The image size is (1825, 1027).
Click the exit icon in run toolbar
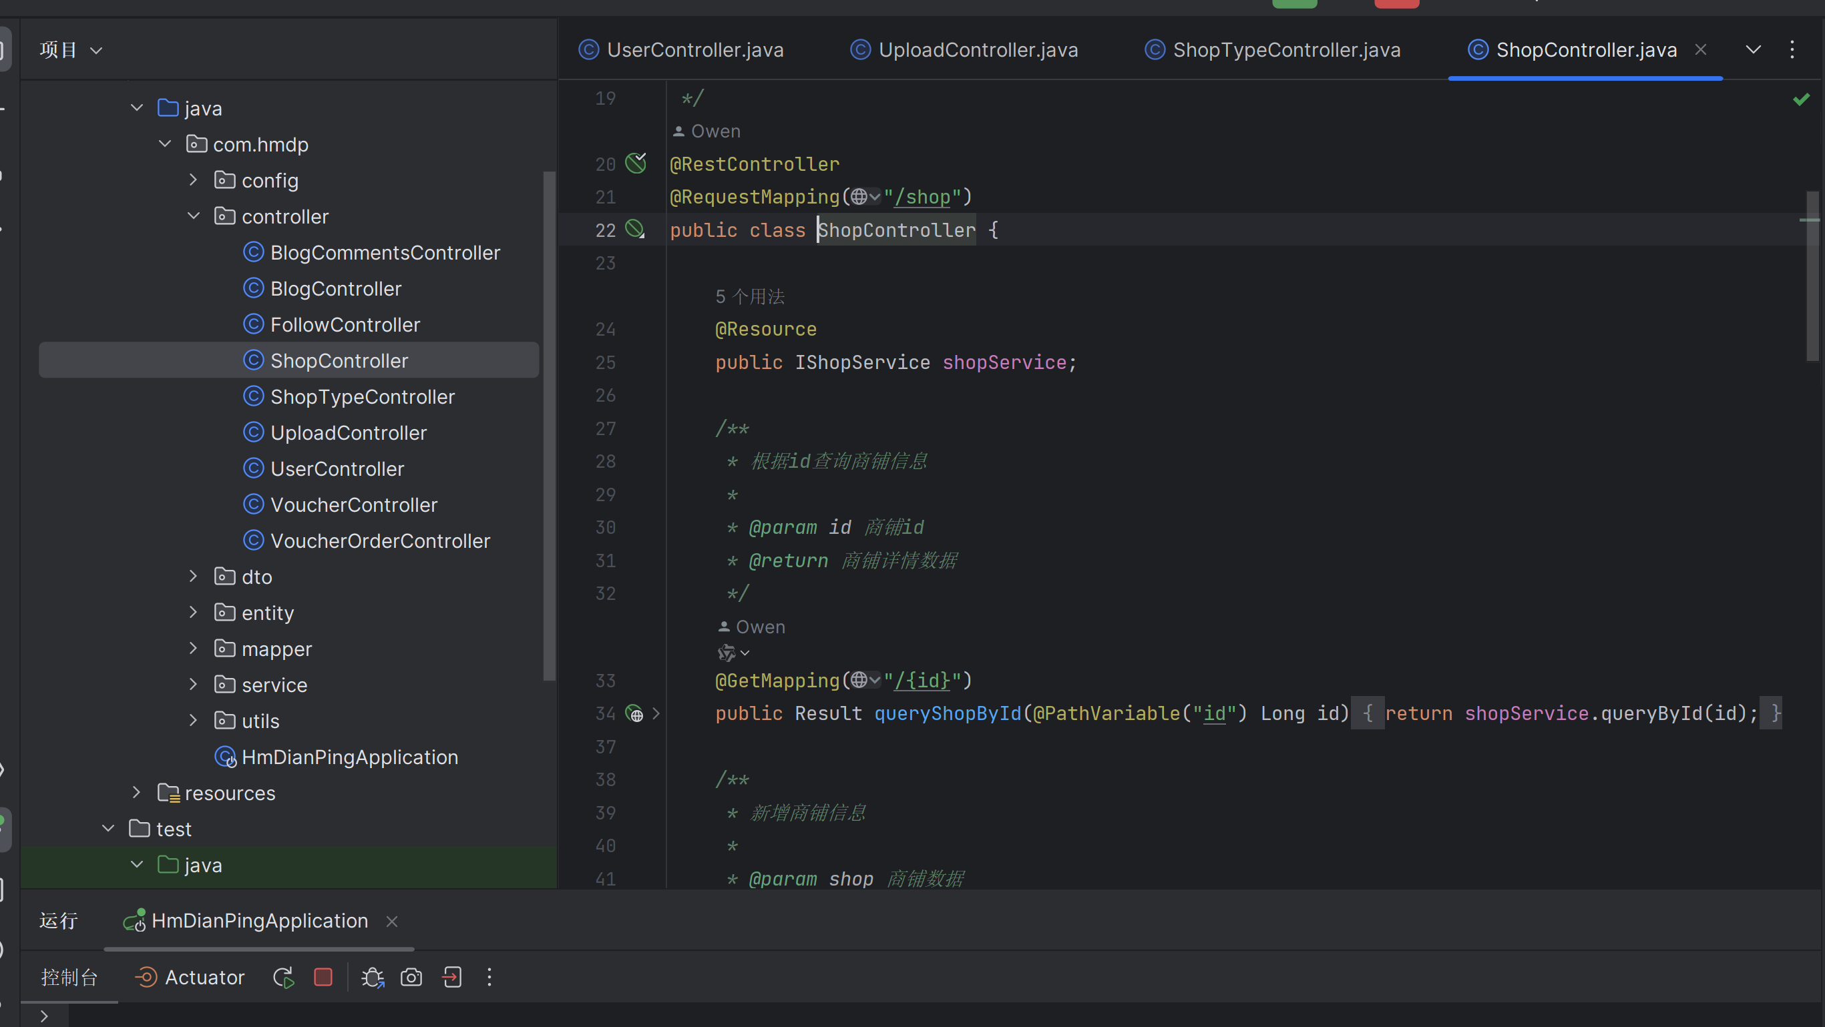click(452, 978)
